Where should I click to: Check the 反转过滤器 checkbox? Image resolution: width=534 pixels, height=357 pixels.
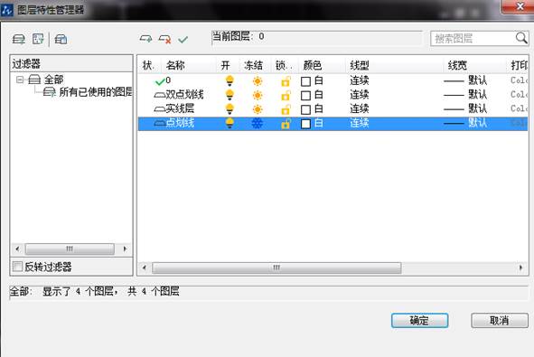tap(17, 267)
